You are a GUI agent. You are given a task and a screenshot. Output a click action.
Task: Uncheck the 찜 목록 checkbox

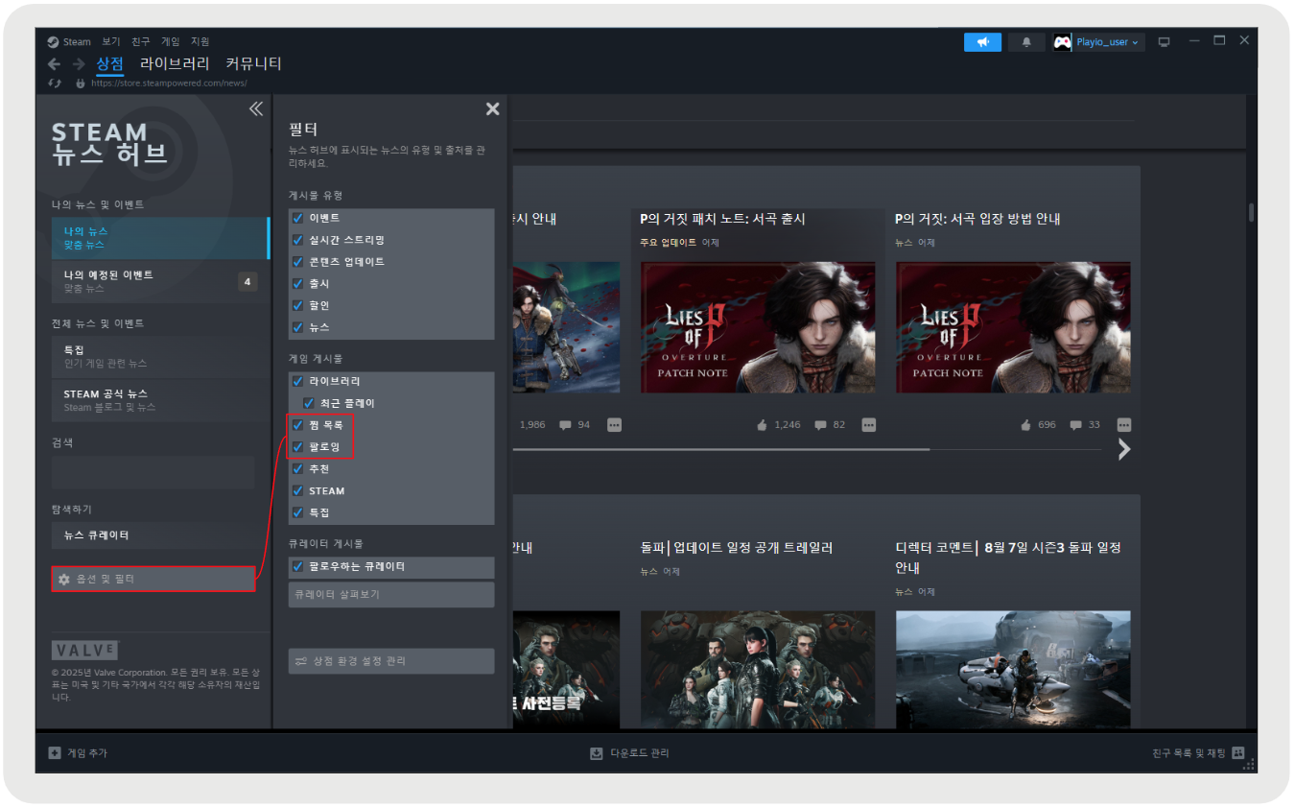[x=297, y=425]
